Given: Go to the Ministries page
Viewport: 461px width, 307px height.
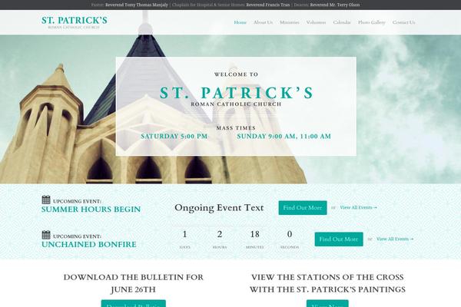Looking at the screenshot, I should 290,22.
